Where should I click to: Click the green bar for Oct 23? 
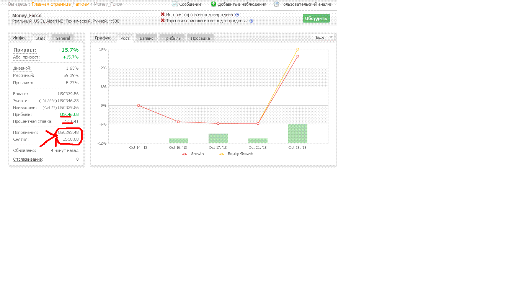click(298, 134)
